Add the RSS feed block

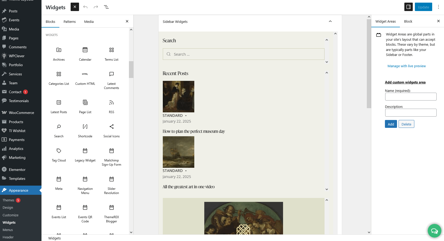(x=112, y=107)
